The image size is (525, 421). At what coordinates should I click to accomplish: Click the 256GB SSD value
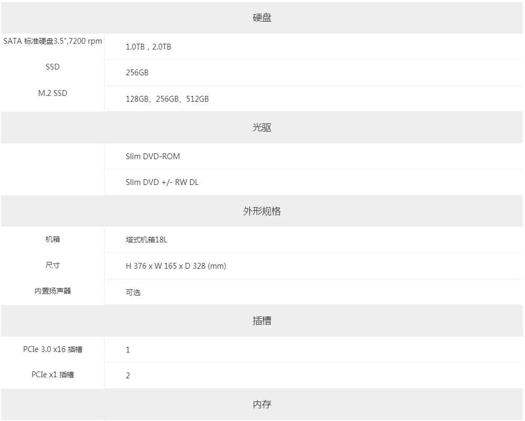[x=137, y=73]
